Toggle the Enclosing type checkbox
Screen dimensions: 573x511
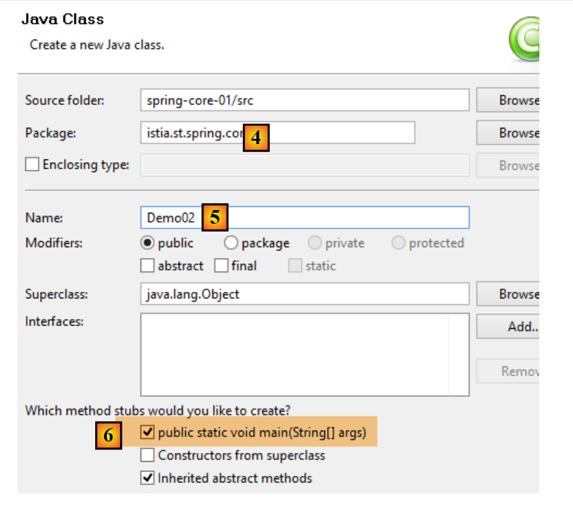click(x=32, y=165)
